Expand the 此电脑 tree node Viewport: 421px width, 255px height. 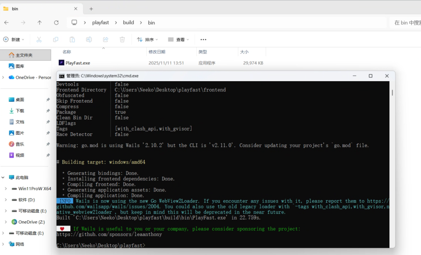[x=3, y=178]
